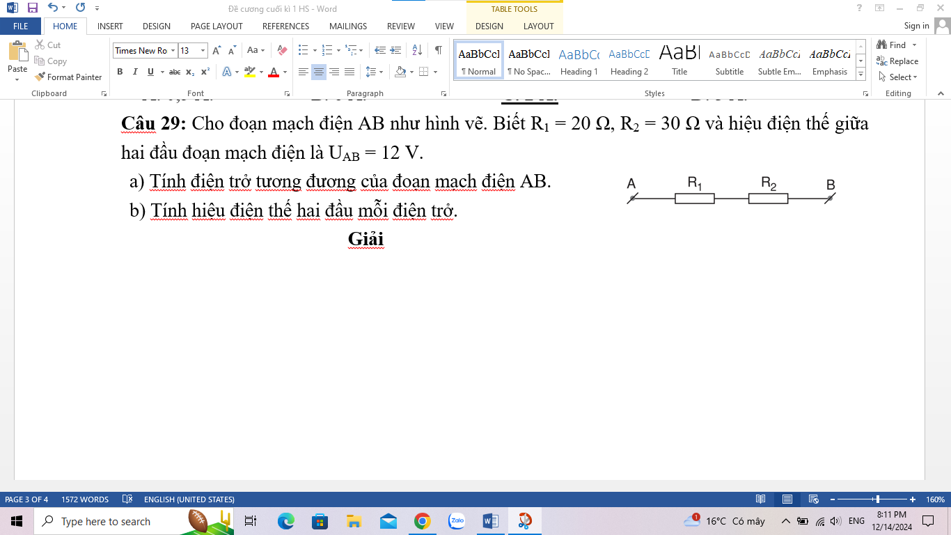Align text to the right
Image resolution: width=951 pixels, height=535 pixels.
point(334,72)
